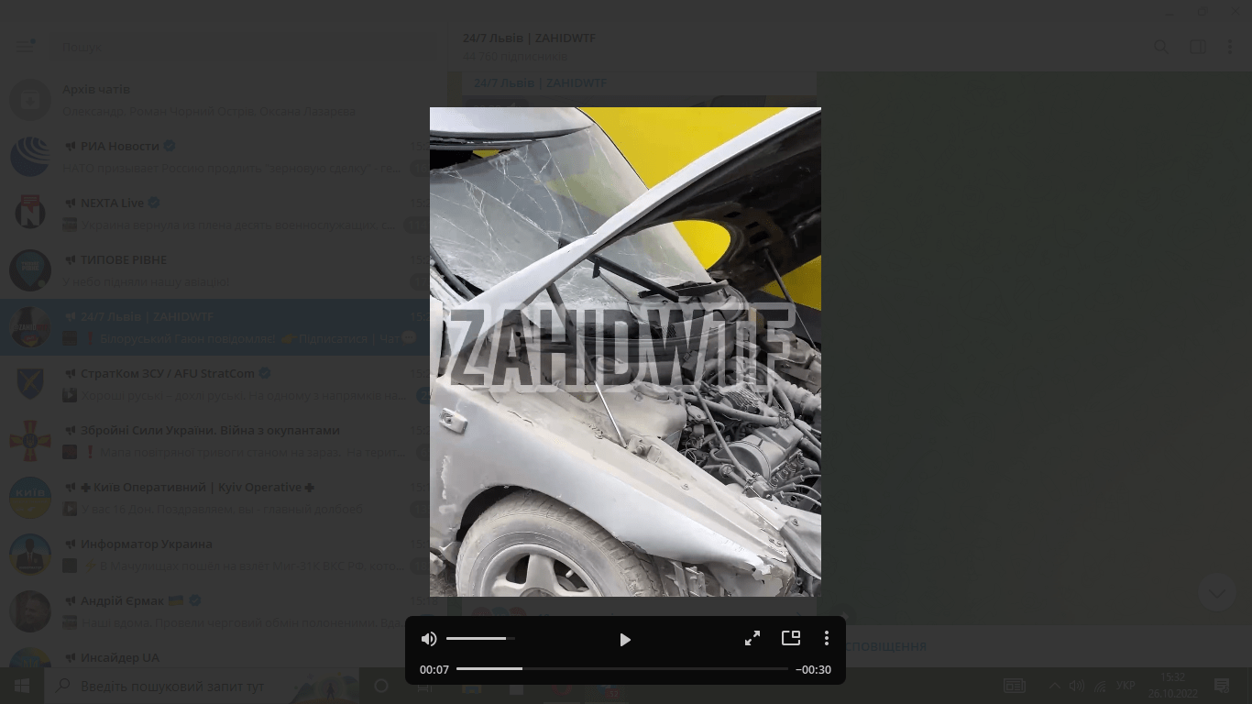Screen dimensions: 1252x704
Task: Open the Архів чатів folder
Action: [224, 100]
